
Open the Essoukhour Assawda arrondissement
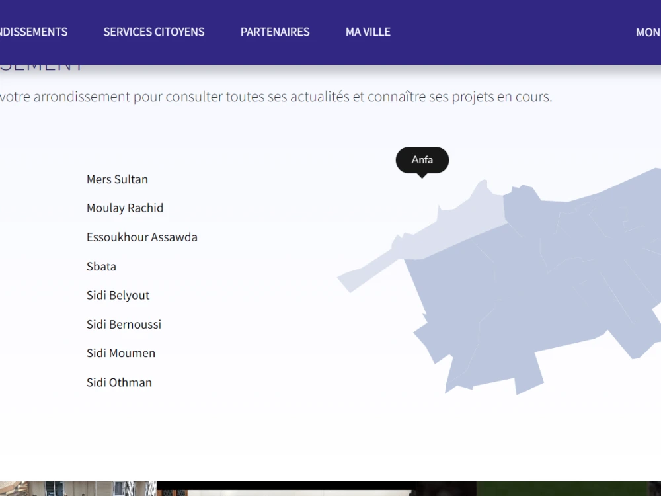(142, 237)
